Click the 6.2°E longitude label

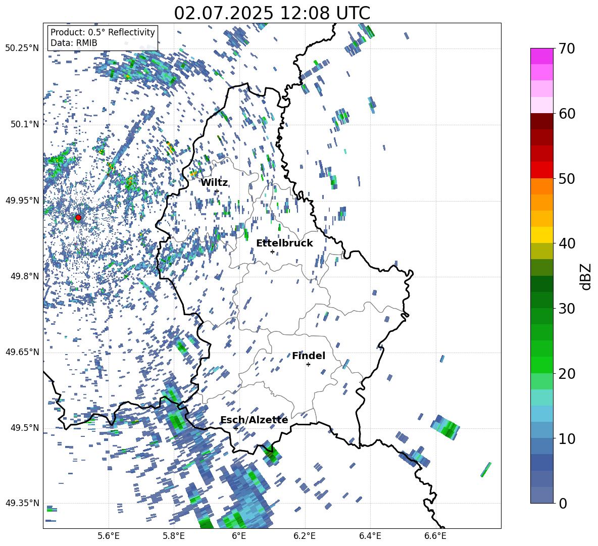click(305, 536)
